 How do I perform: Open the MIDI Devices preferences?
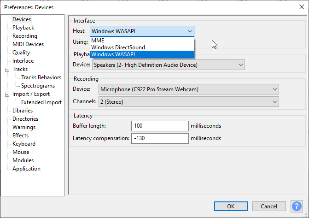pos(28,44)
